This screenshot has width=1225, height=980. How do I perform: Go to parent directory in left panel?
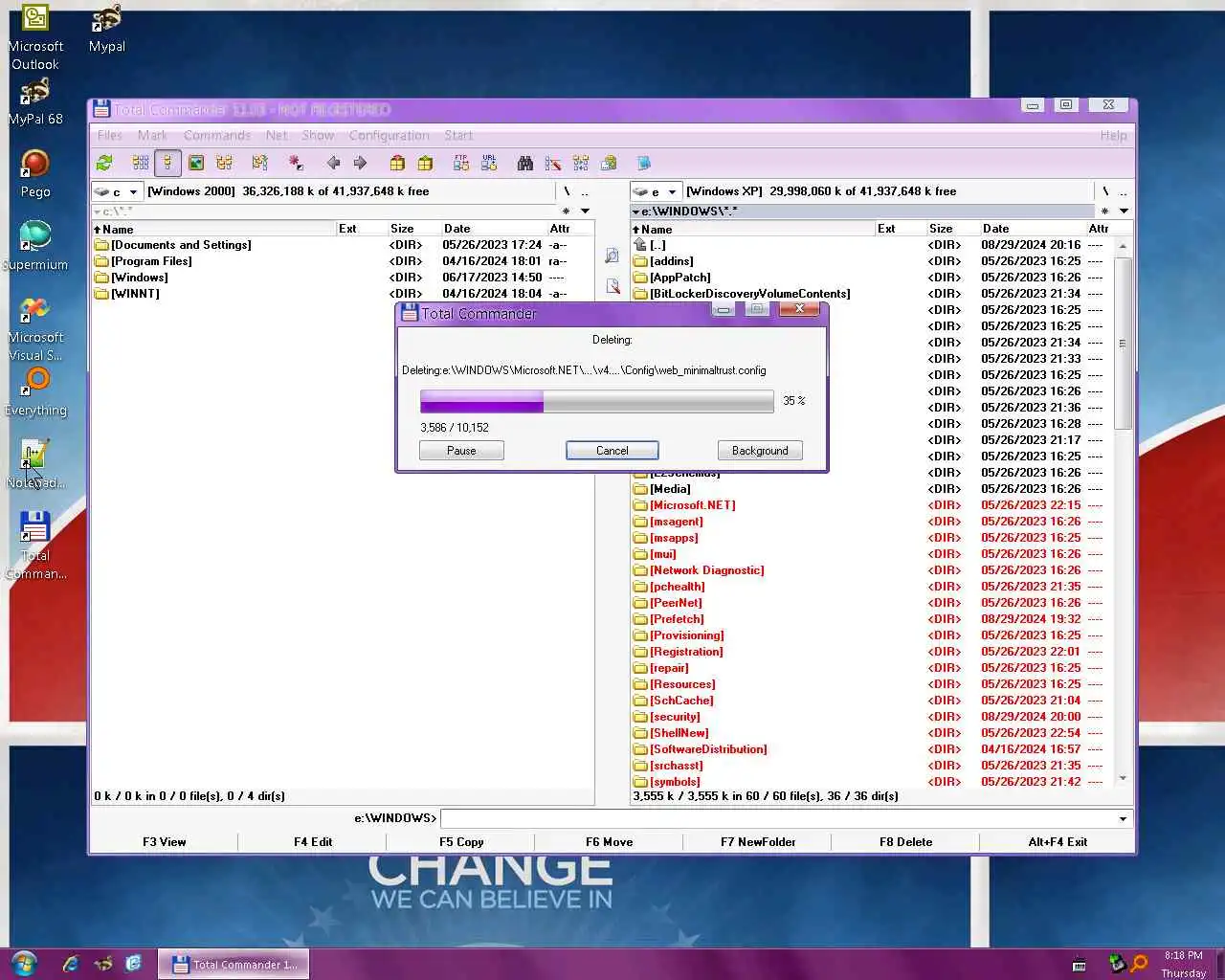click(585, 191)
